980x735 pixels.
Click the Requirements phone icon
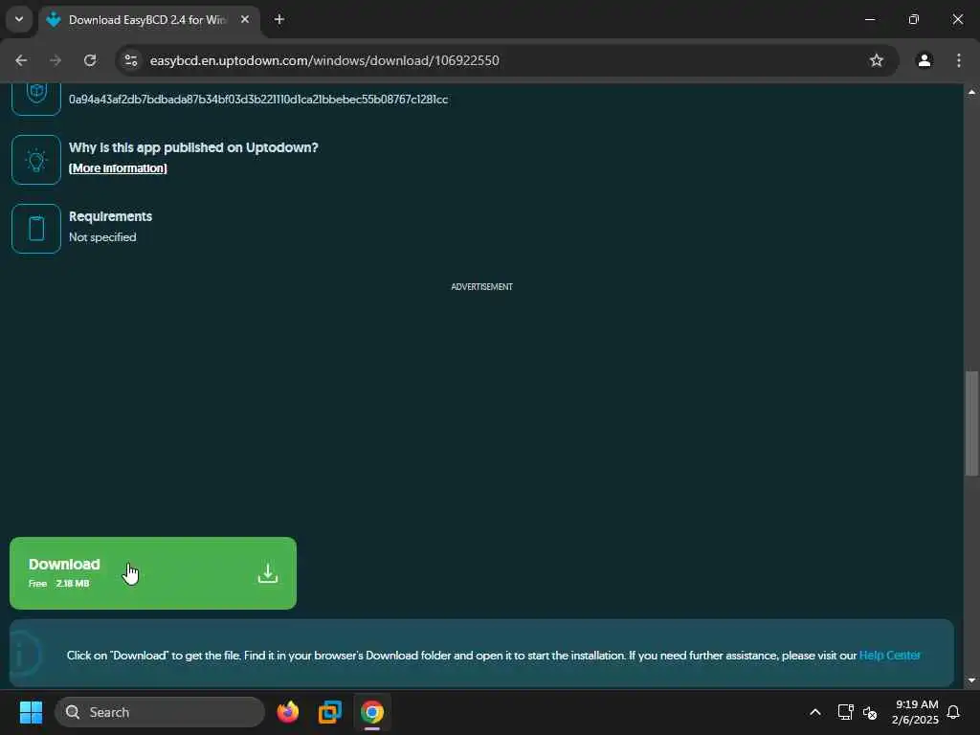click(x=36, y=229)
